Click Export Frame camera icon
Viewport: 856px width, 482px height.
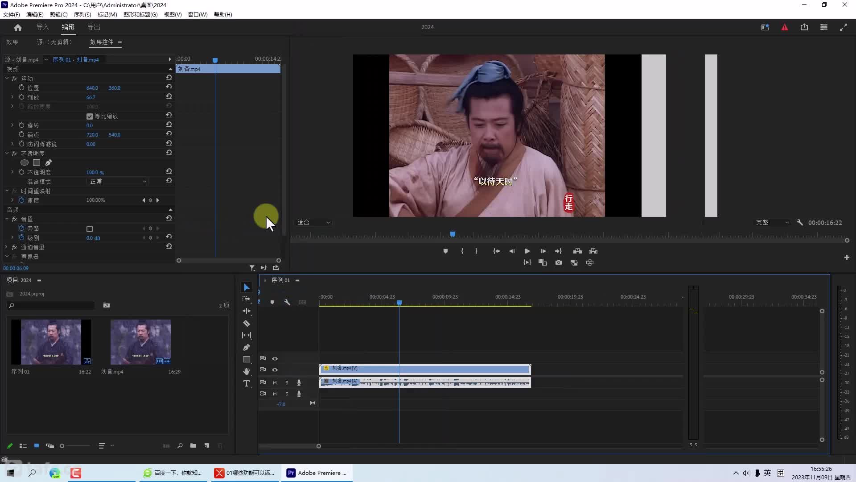click(559, 262)
